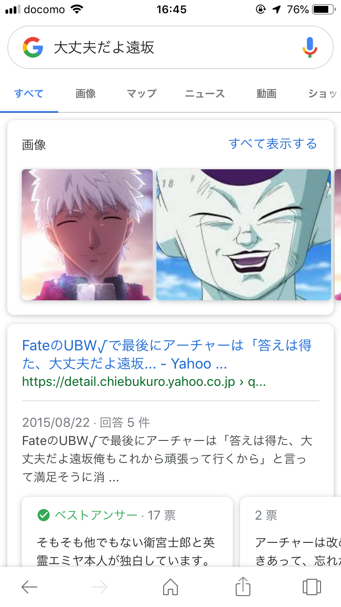Open the share sheet icon
The height and width of the screenshot is (607, 341).
tap(243, 586)
